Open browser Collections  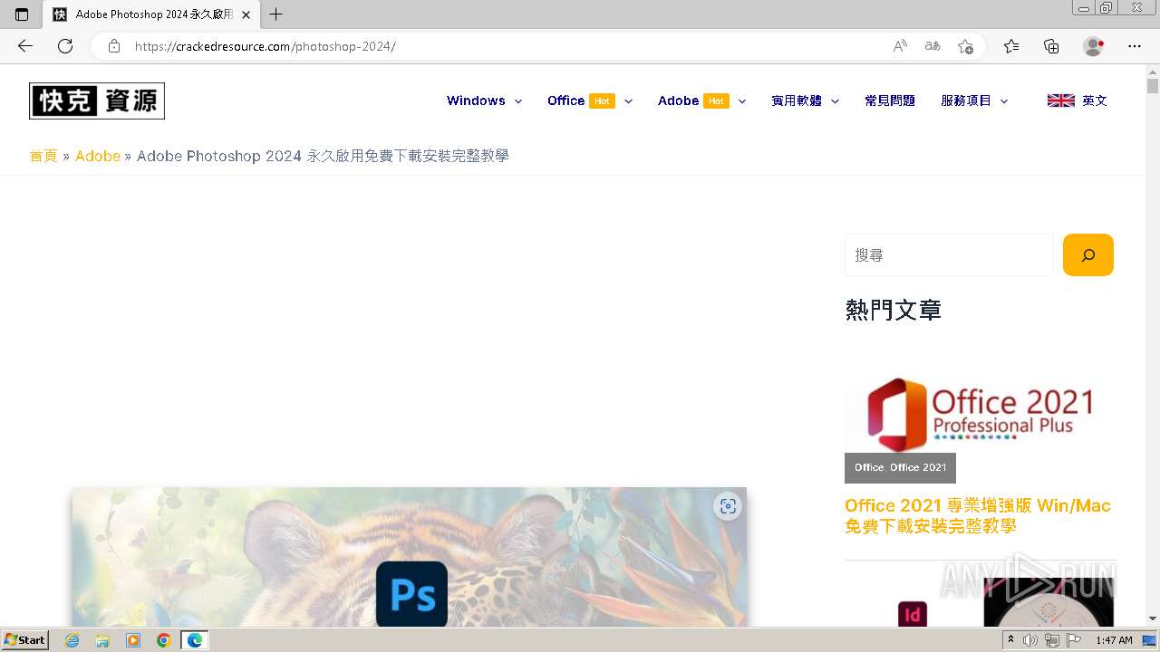[1051, 46]
